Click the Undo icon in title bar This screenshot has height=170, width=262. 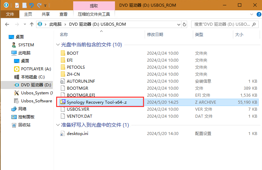coord(31,5)
